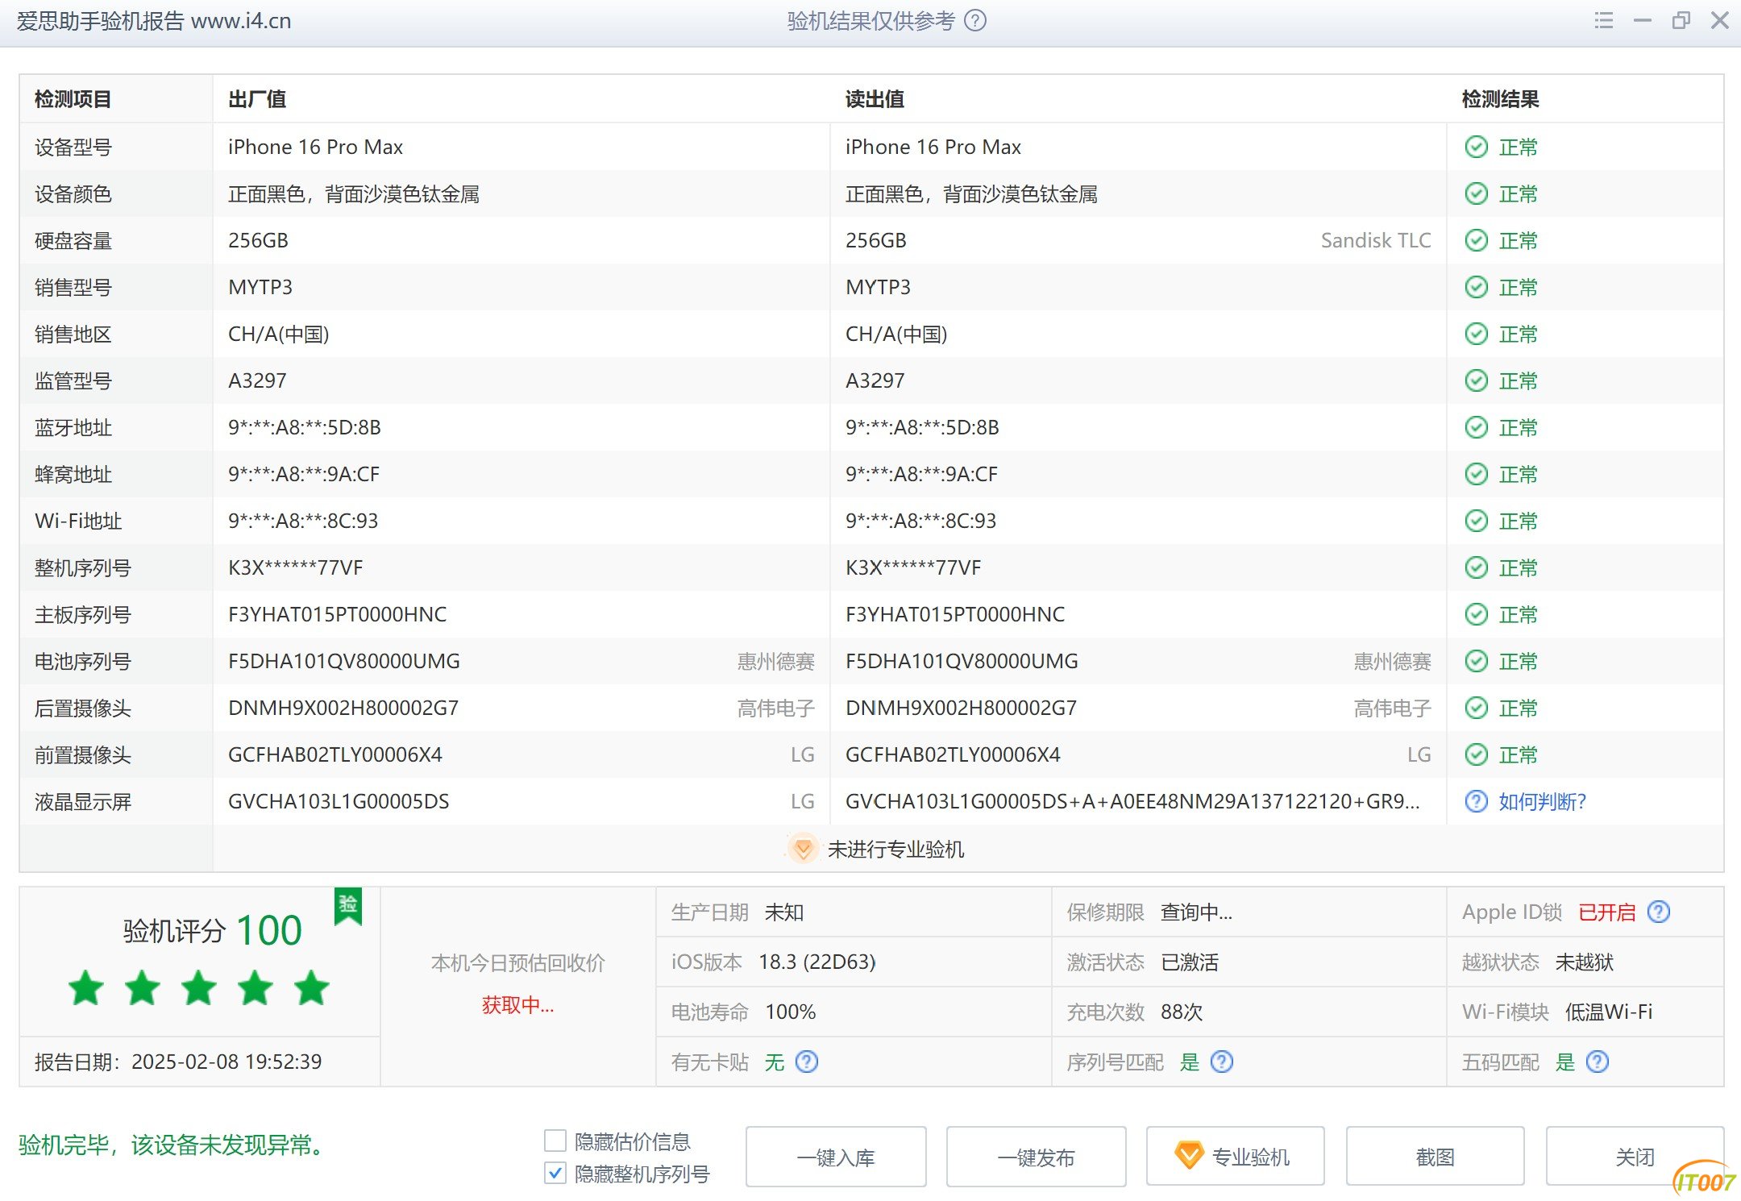Click the 一键发布 button
Screen dimensions: 1741x1201
1036,1157
